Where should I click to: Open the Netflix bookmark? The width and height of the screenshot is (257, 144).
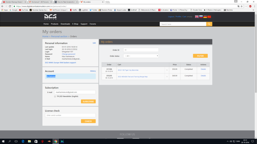[x=74, y=10]
